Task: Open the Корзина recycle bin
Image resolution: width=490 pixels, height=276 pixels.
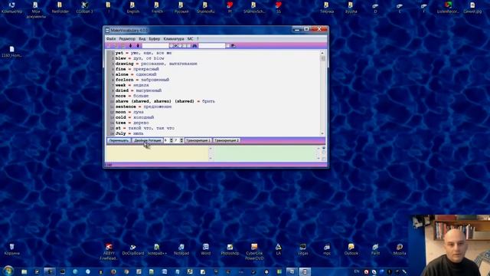Action: click(12, 249)
